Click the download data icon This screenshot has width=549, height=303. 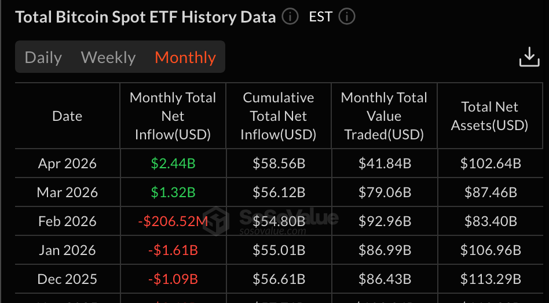[x=529, y=57]
